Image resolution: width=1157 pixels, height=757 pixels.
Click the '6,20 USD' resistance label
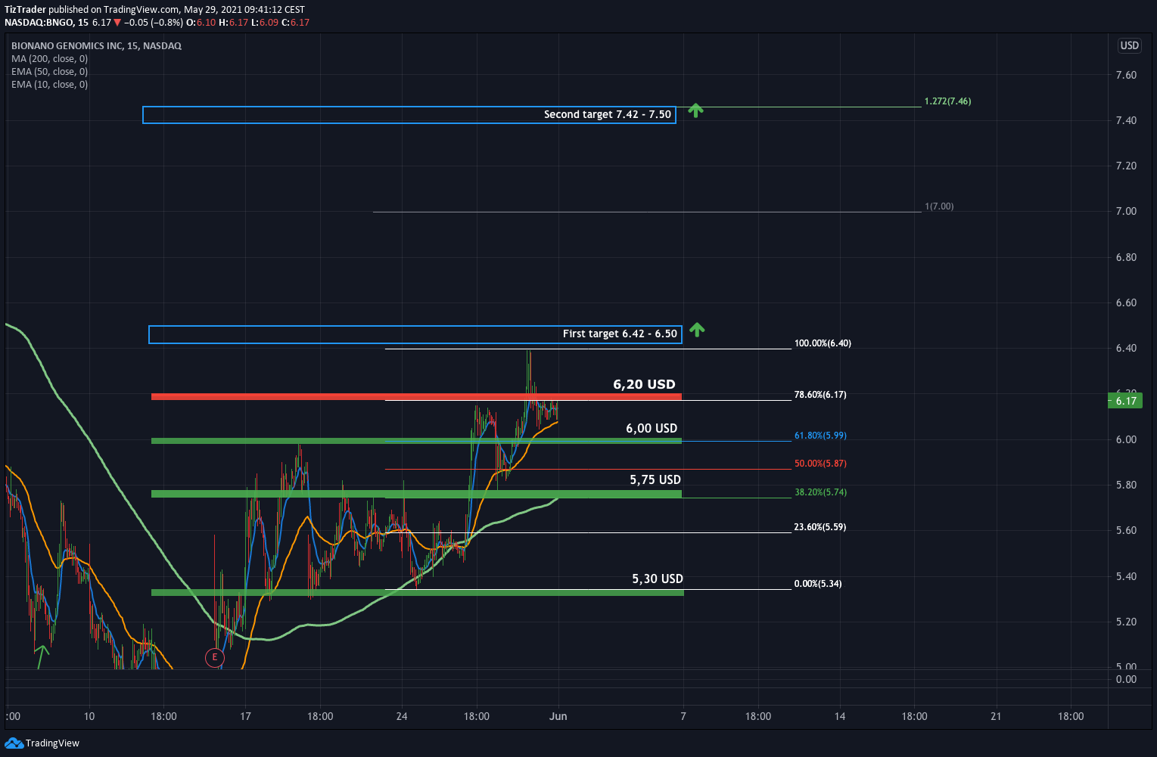644,384
